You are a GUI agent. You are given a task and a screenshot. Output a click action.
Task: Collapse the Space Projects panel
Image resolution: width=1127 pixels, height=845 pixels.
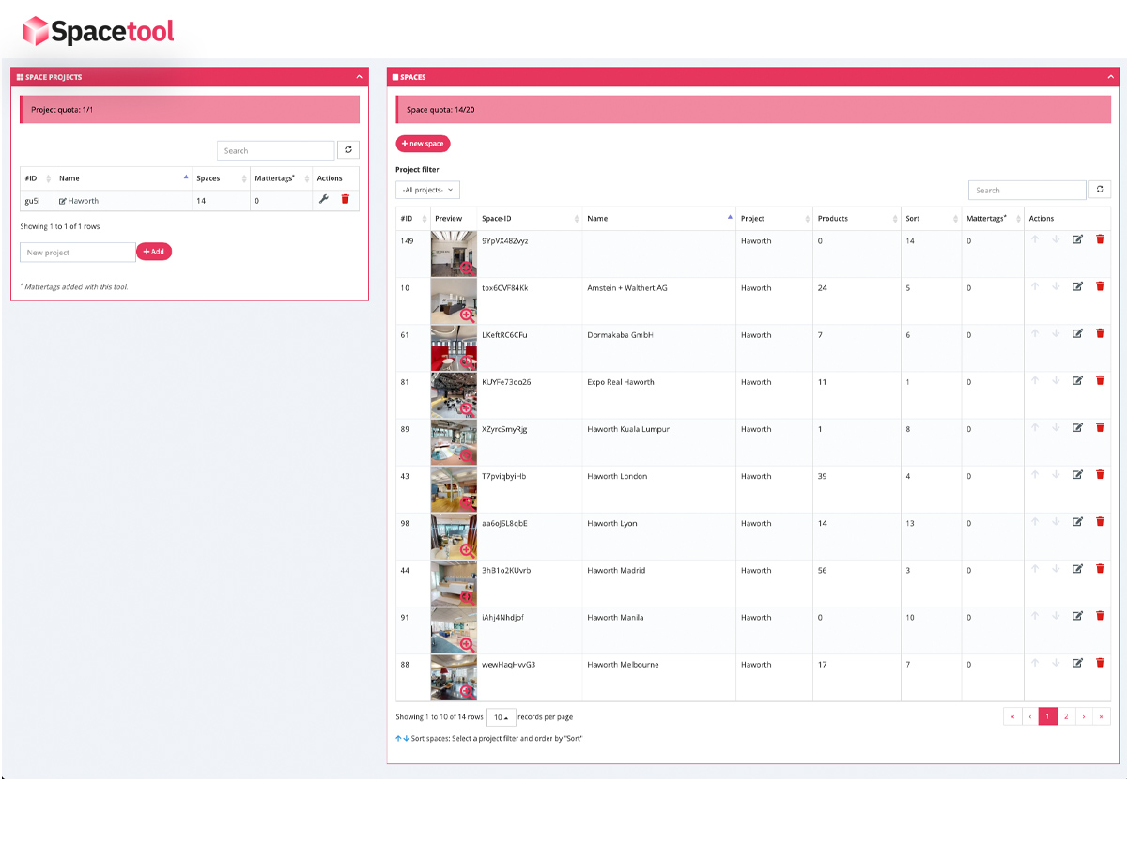(x=359, y=77)
